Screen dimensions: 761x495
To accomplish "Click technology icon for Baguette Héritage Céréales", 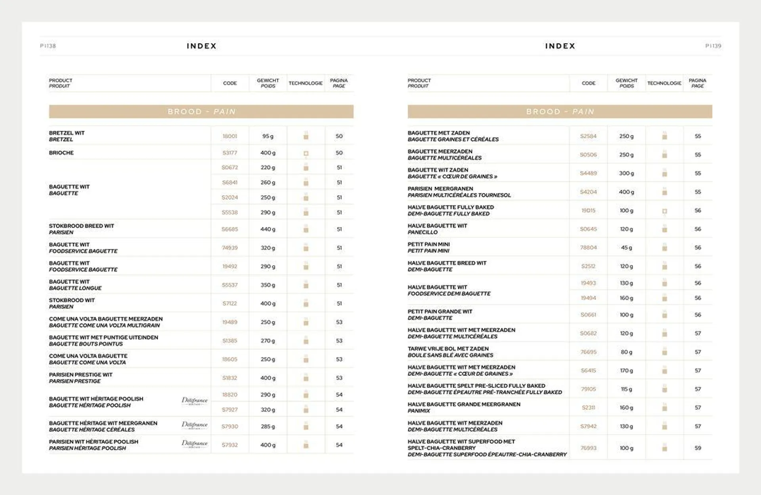I will pos(306,426).
